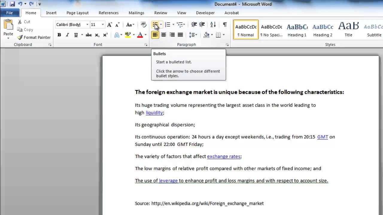Toggle Italic formatting

click(67, 35)
